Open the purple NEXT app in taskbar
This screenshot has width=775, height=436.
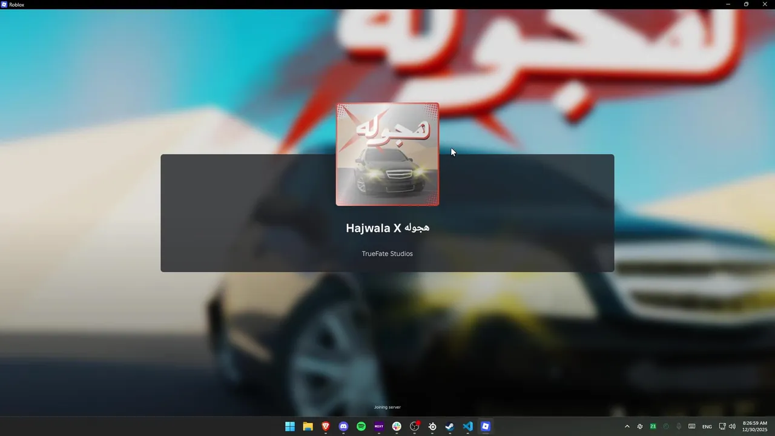[x=379, y=426]
